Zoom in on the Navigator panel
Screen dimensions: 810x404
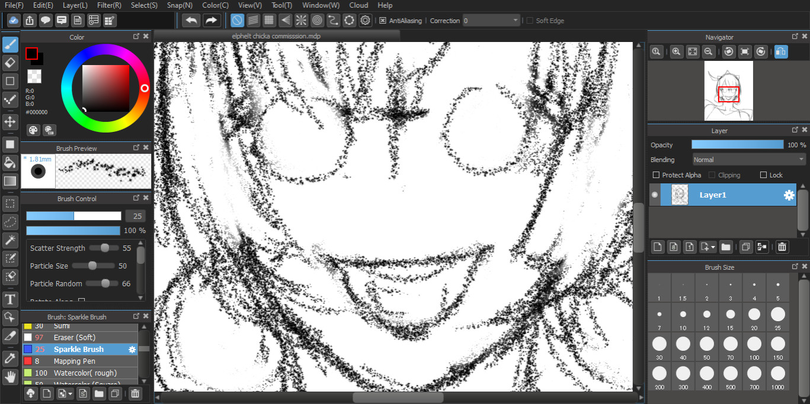point(676,52)
